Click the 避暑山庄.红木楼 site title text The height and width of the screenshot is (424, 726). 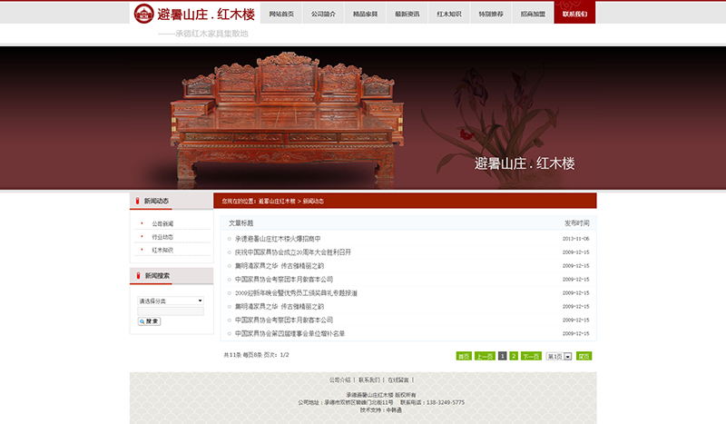pyautogui.click(x=206, y=15)
